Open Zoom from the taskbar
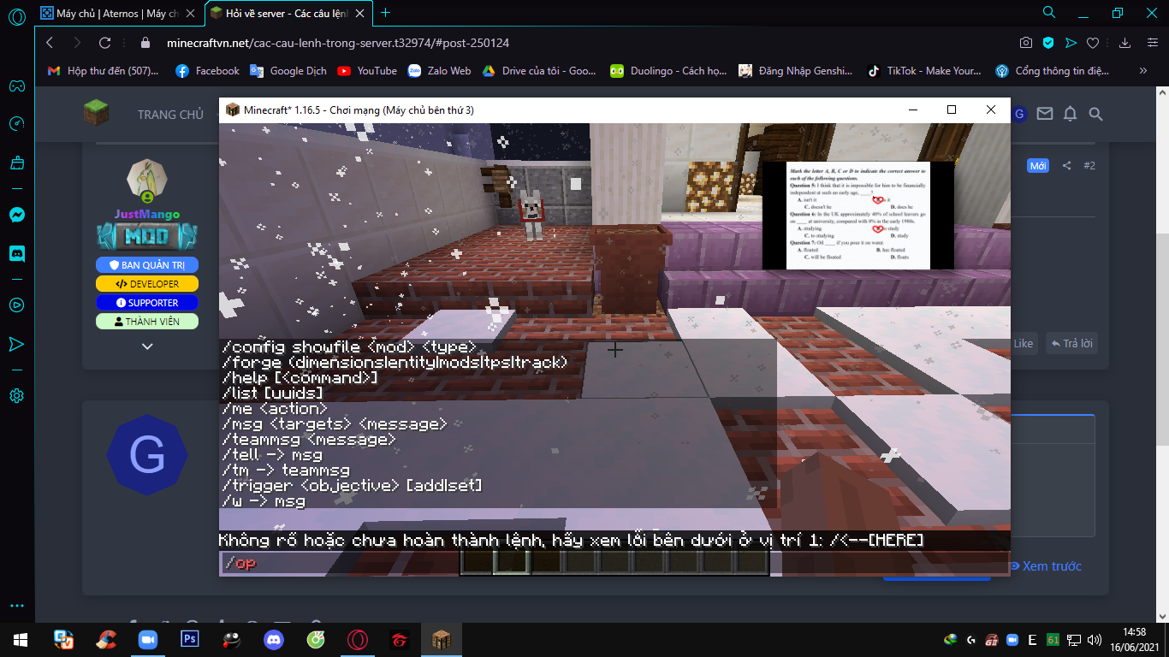Viewport: 1169px width, 657px height. [148, 640]
